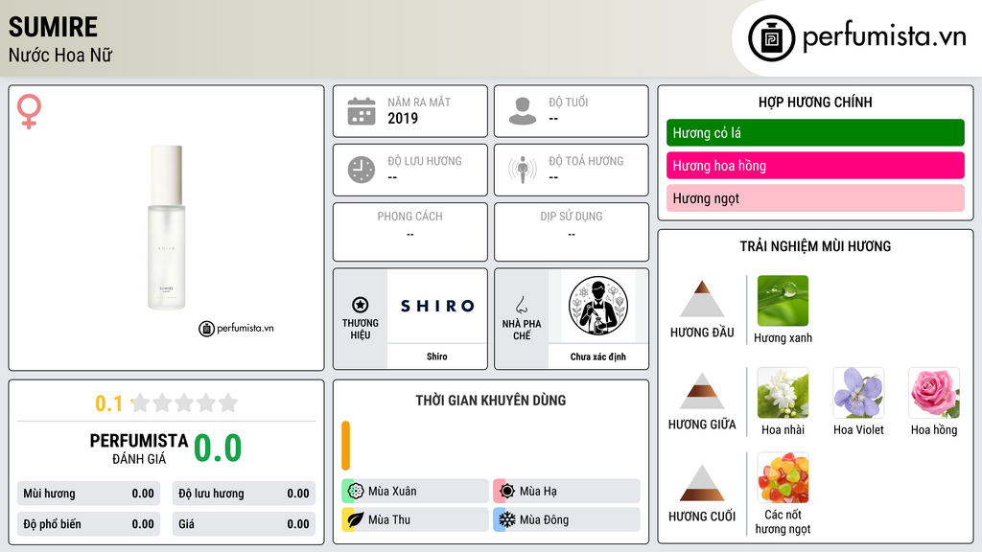Click the Mùi hương score row

click(x=88, y=494)
